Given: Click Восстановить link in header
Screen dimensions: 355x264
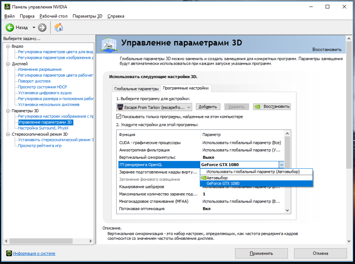Looking at the screenshot, I should 327,49.
